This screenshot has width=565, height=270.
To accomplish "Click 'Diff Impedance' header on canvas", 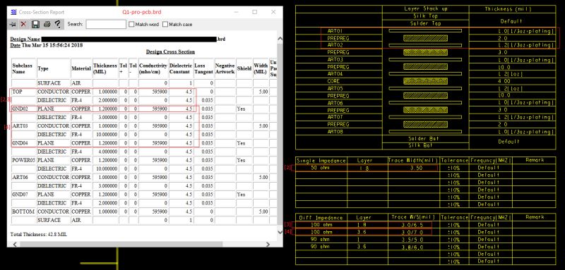I will (321, 218).
